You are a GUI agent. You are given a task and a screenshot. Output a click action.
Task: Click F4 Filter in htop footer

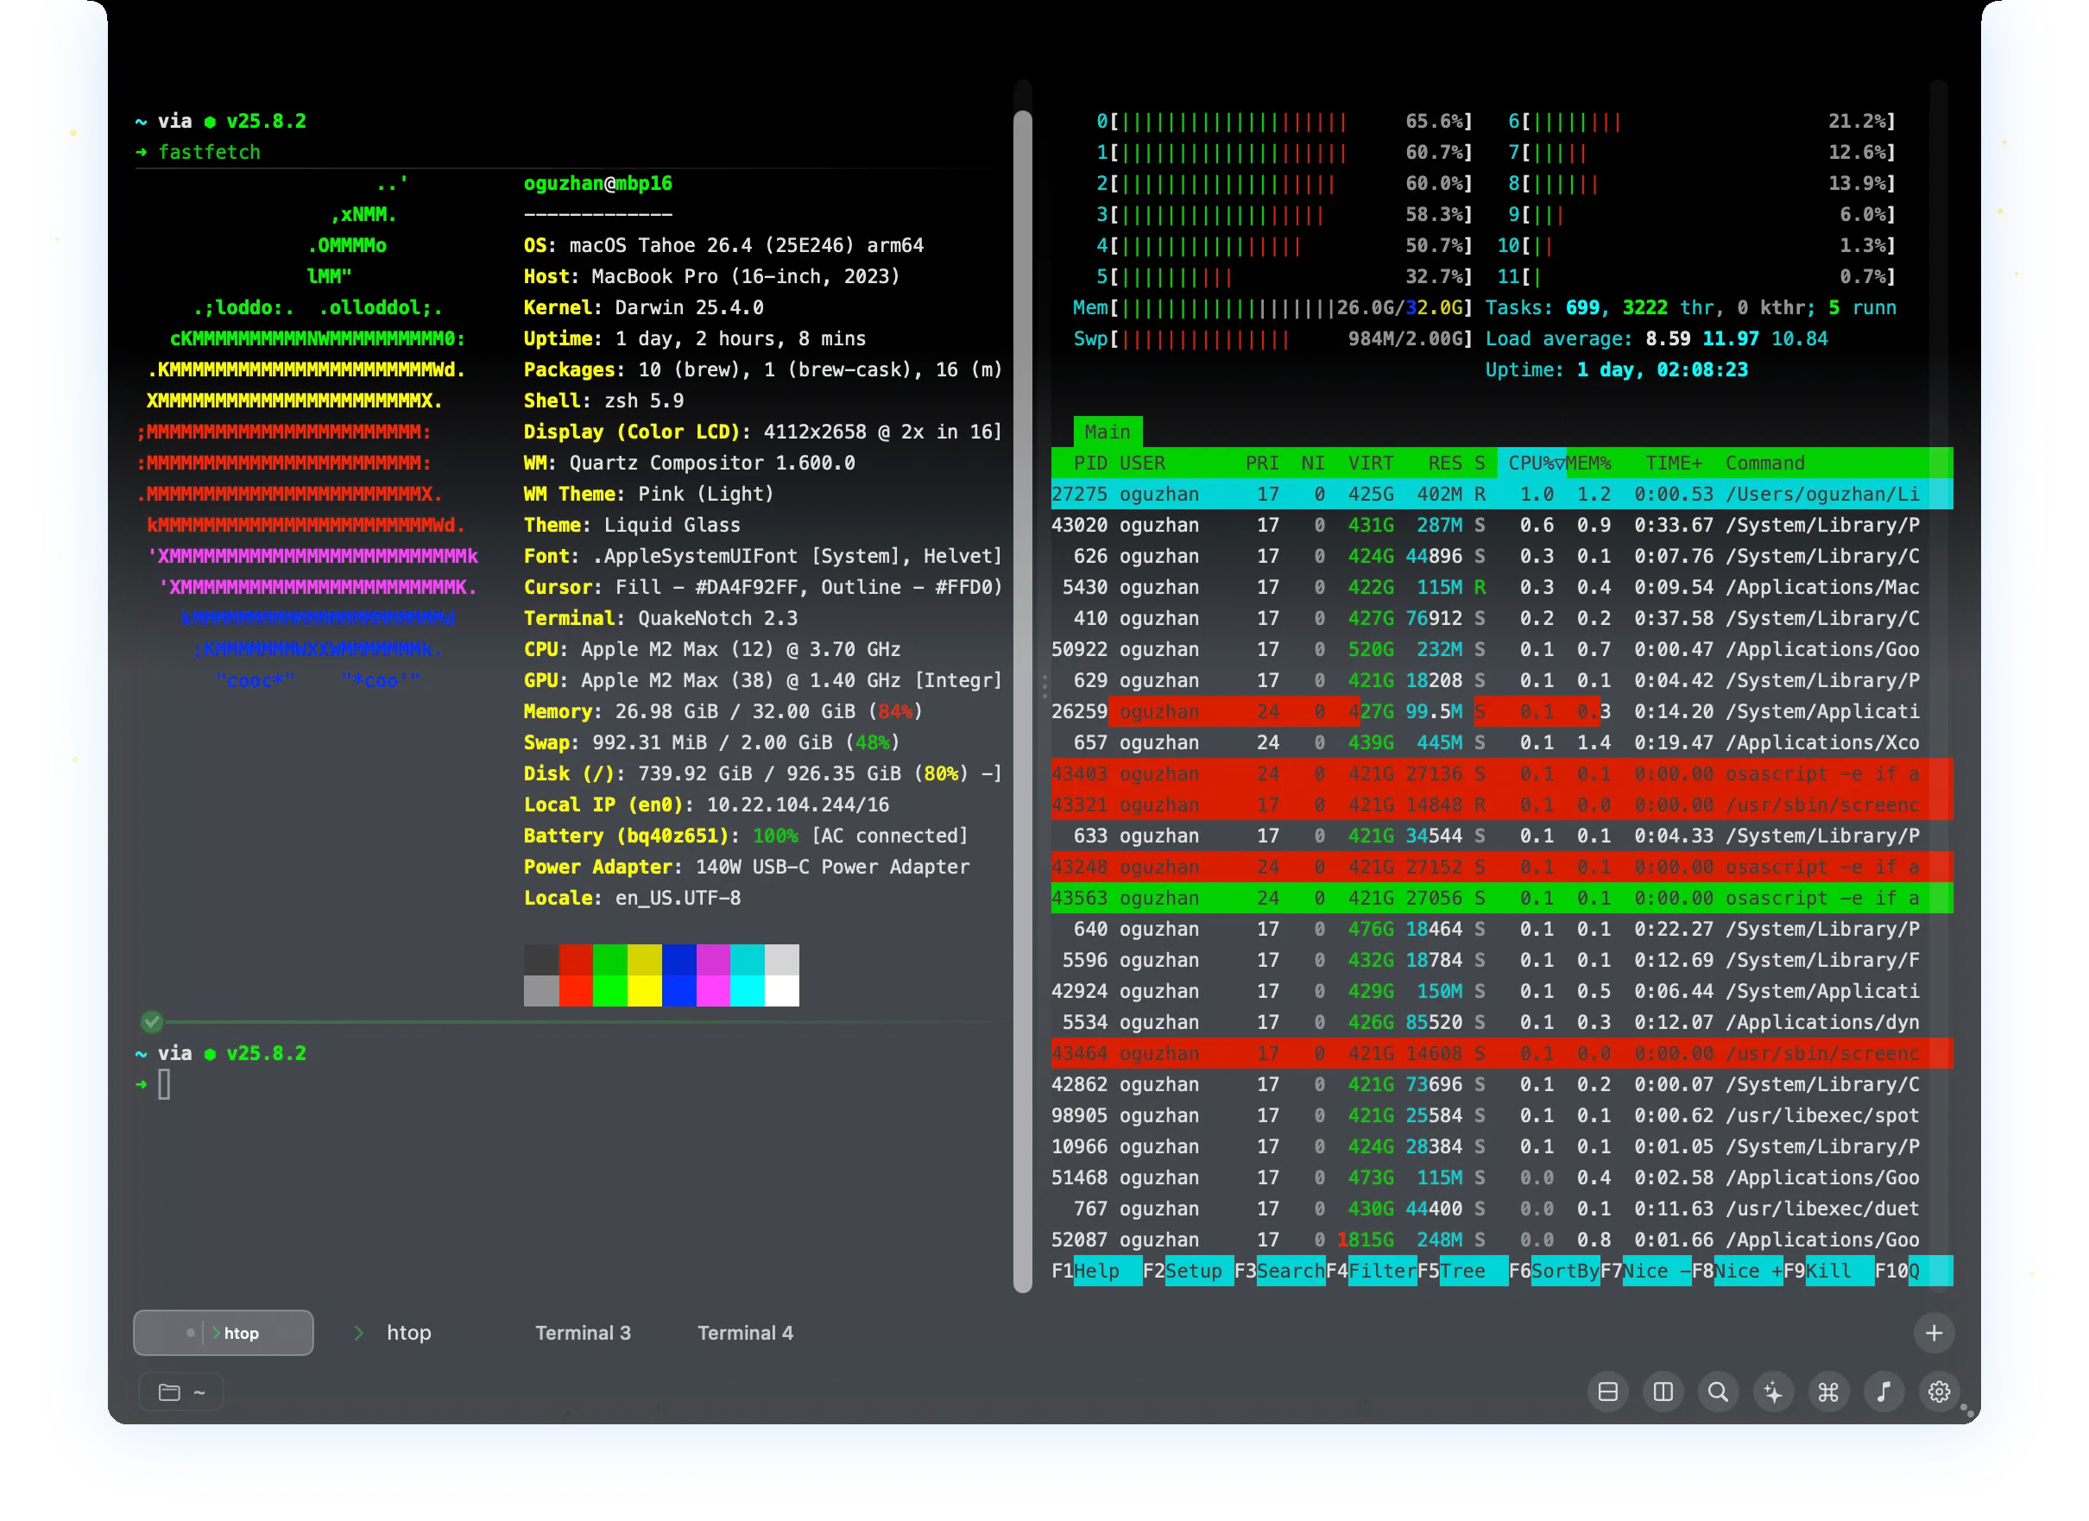tap(1380, 1272)
